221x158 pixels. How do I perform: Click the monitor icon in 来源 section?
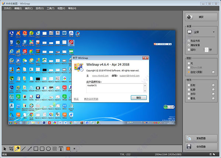[189, 32]
